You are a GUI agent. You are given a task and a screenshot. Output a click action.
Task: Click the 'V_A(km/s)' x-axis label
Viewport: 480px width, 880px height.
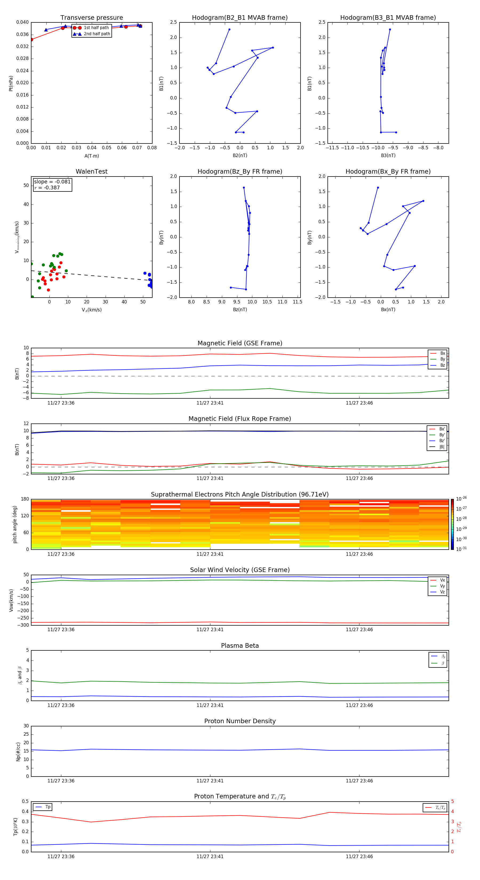(x=91, y=310)
